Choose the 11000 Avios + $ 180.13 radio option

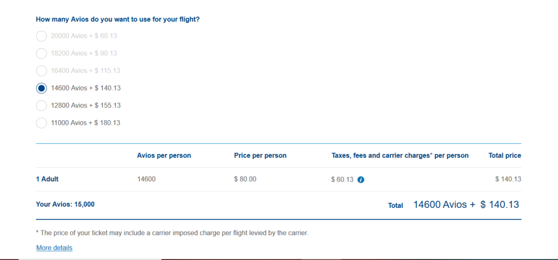(x=42, y=123)
